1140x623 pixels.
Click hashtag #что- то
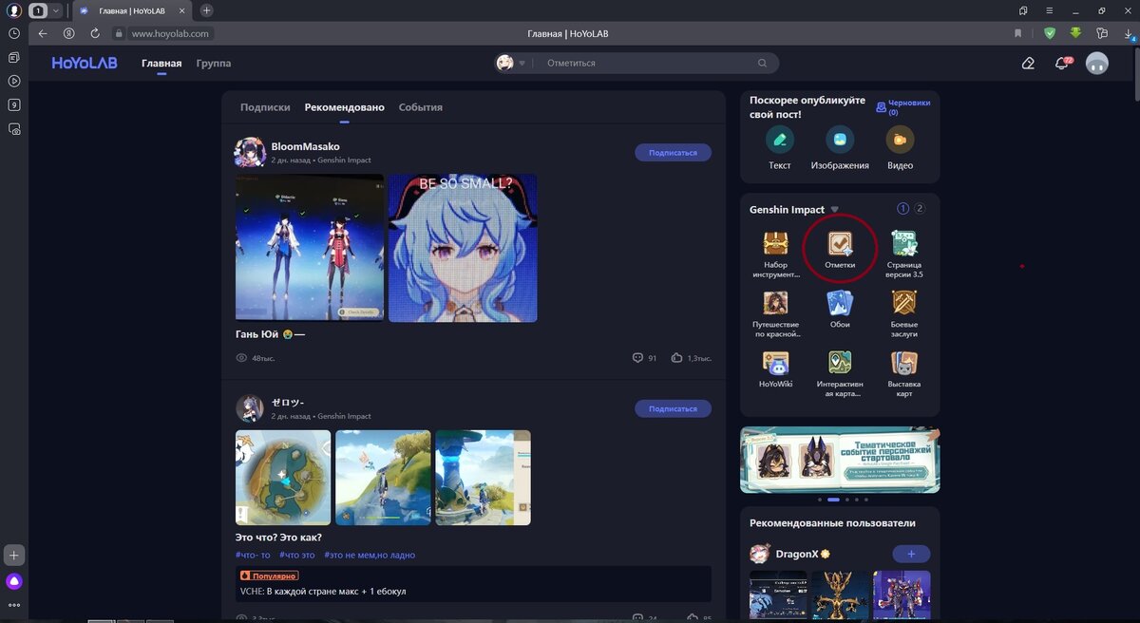[x=253, y=555]
